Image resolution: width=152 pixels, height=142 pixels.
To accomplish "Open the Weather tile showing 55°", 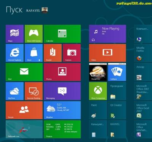I will [62, 110].
